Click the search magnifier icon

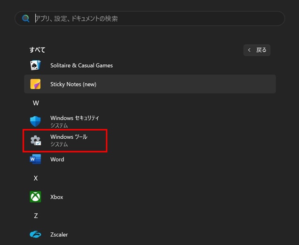[25, 19]
